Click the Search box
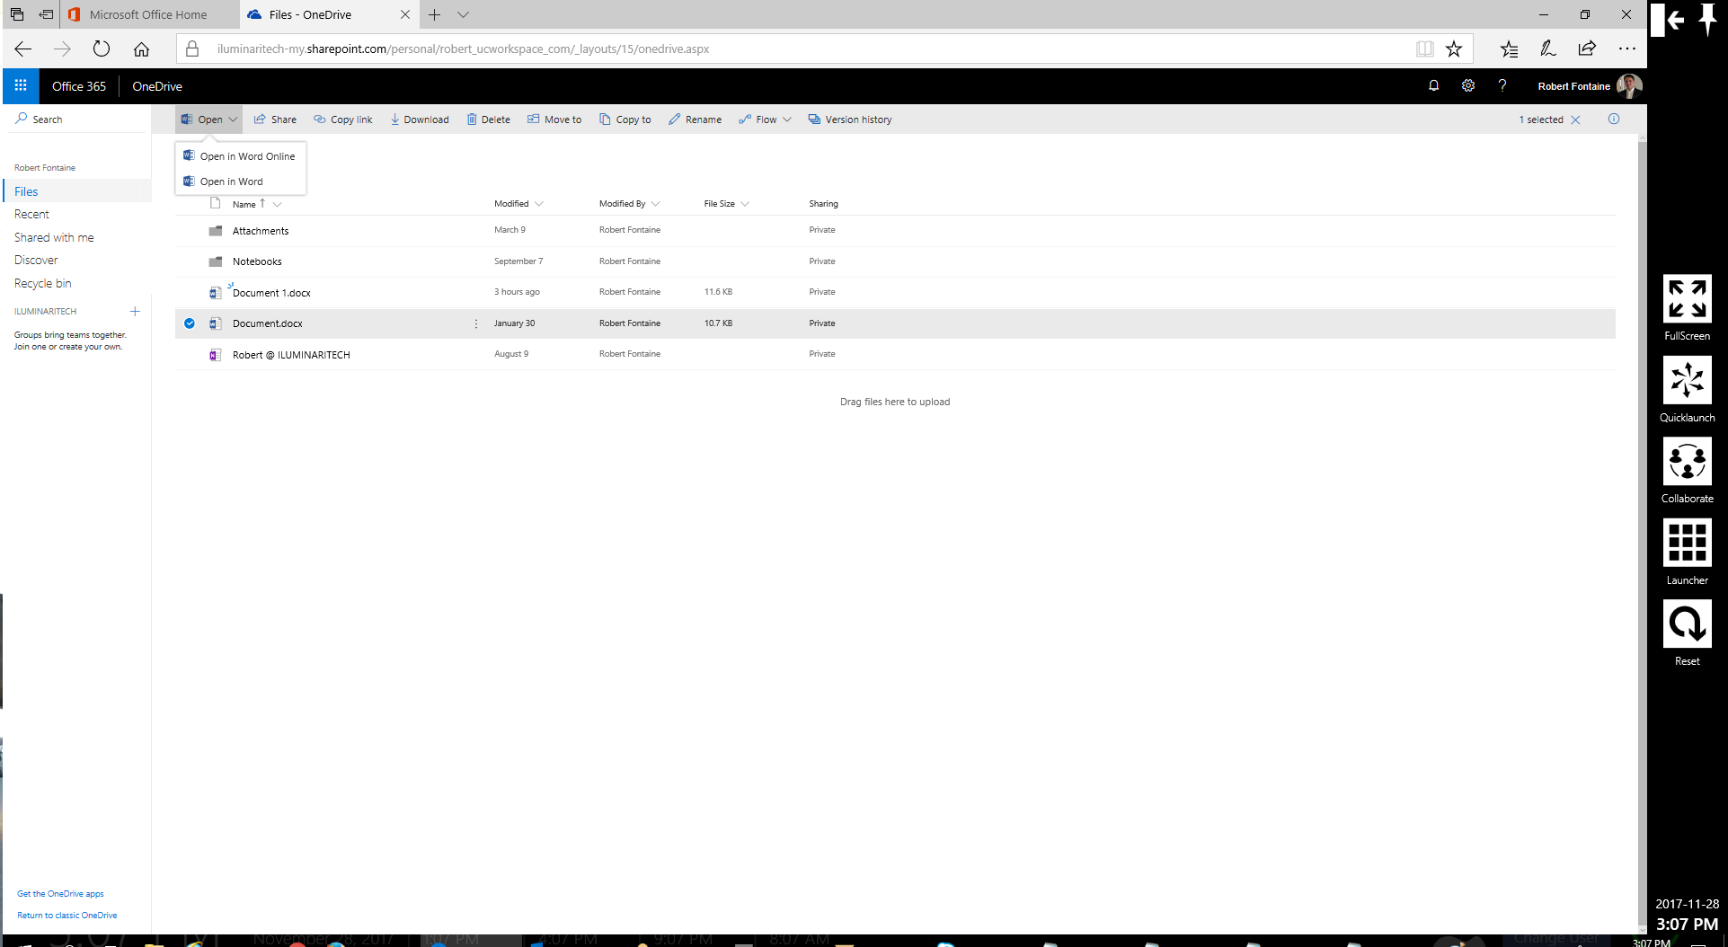Screen dimensions: 1728x947 (x=76, y=119)
